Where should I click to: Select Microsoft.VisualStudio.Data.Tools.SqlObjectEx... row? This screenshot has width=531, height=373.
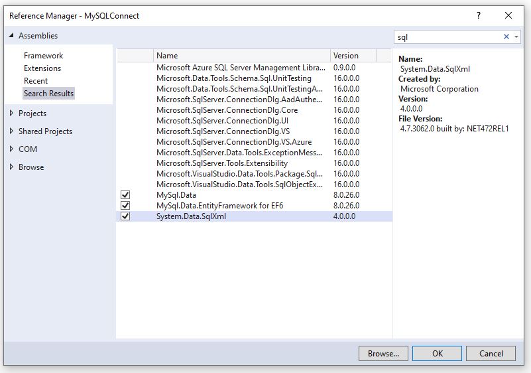click(x=254, y=185)
